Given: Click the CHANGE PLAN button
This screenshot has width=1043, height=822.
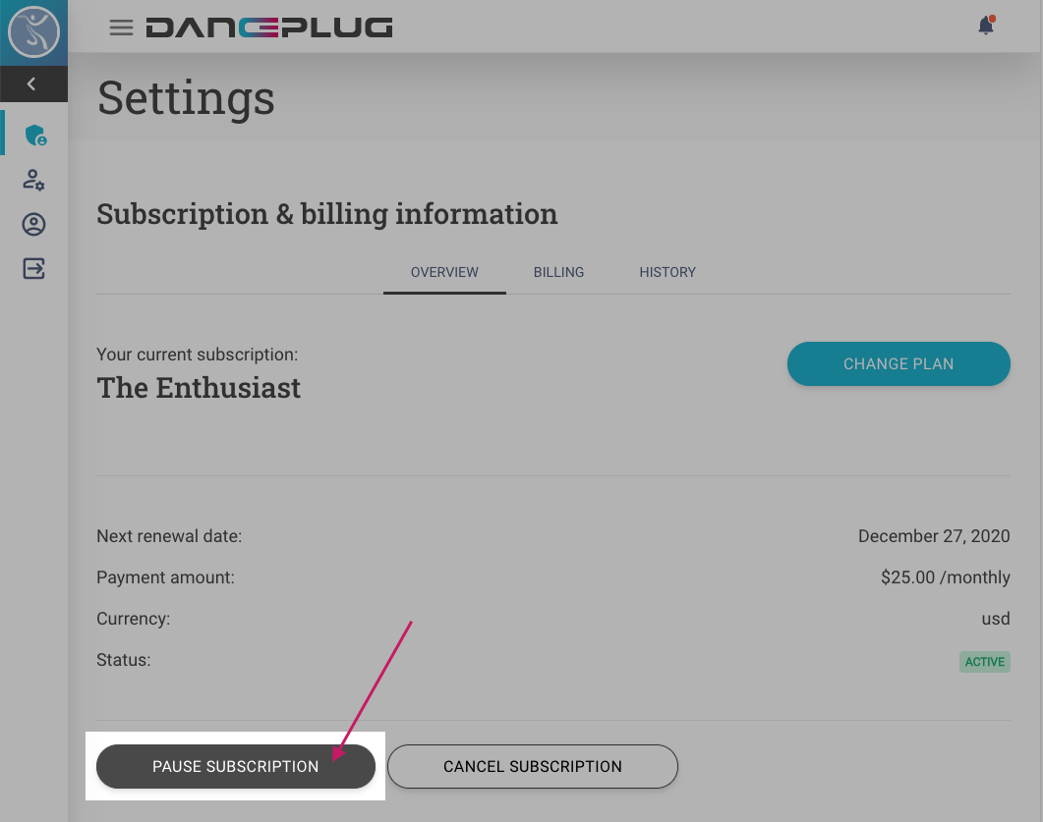Looking at the screenshot, I should (x=898, y=363).
